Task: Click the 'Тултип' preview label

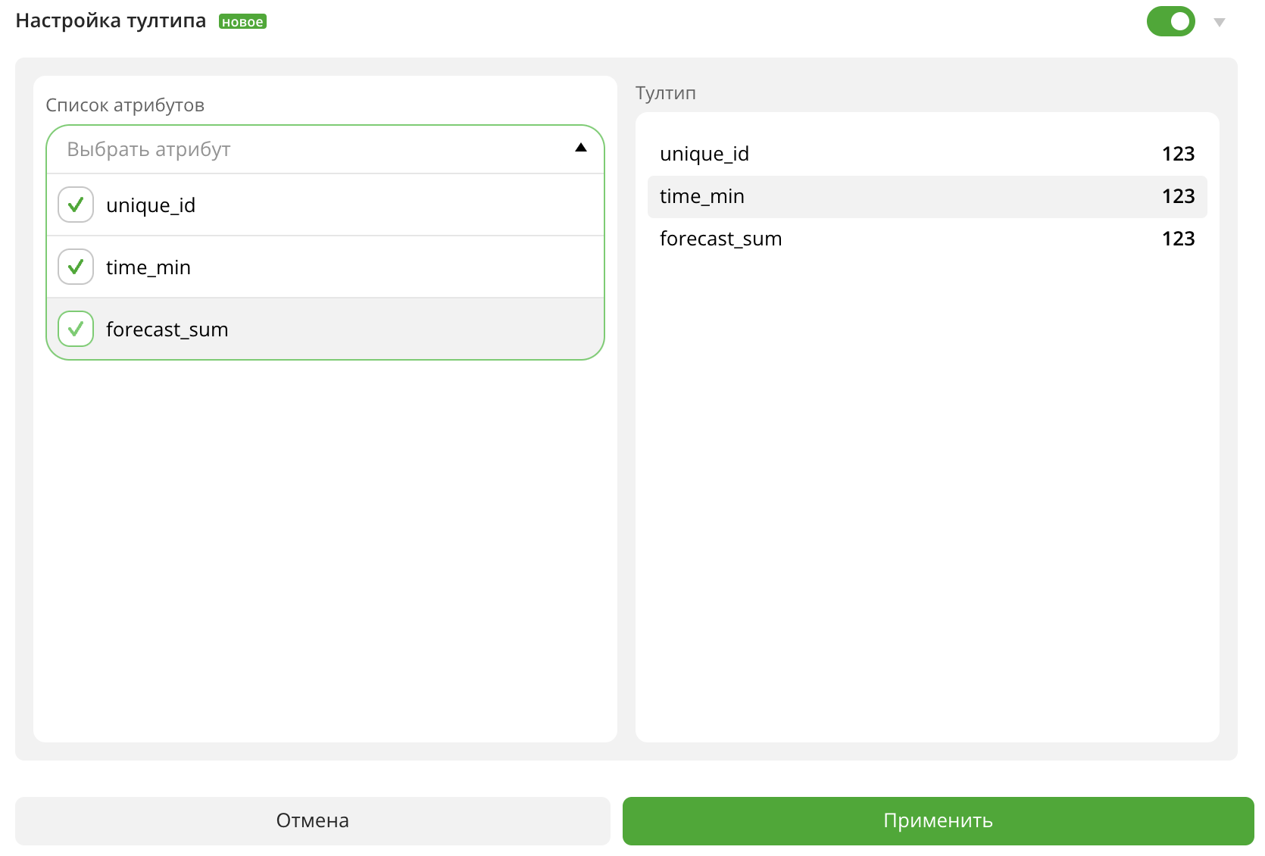Action: click(666, 93)
